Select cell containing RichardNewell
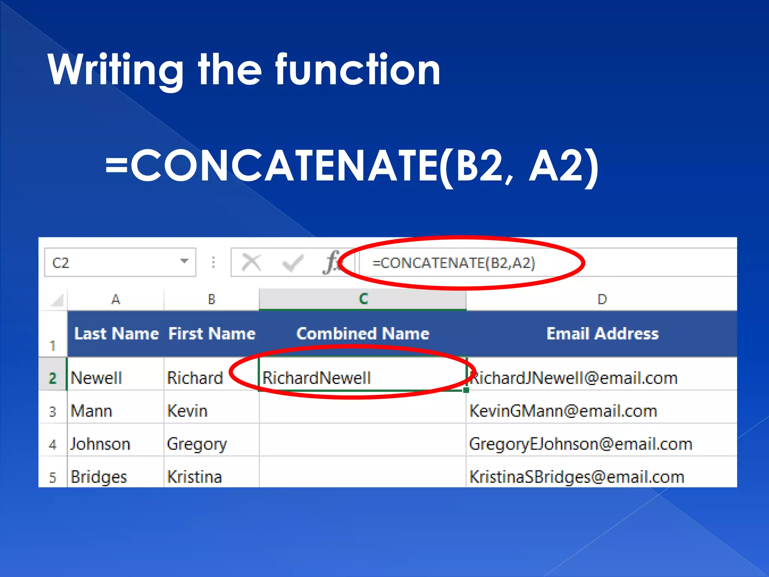769x577 pixels. click(363, 374)
